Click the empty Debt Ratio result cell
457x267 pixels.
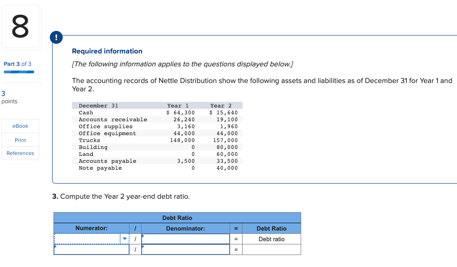(271, 249)
